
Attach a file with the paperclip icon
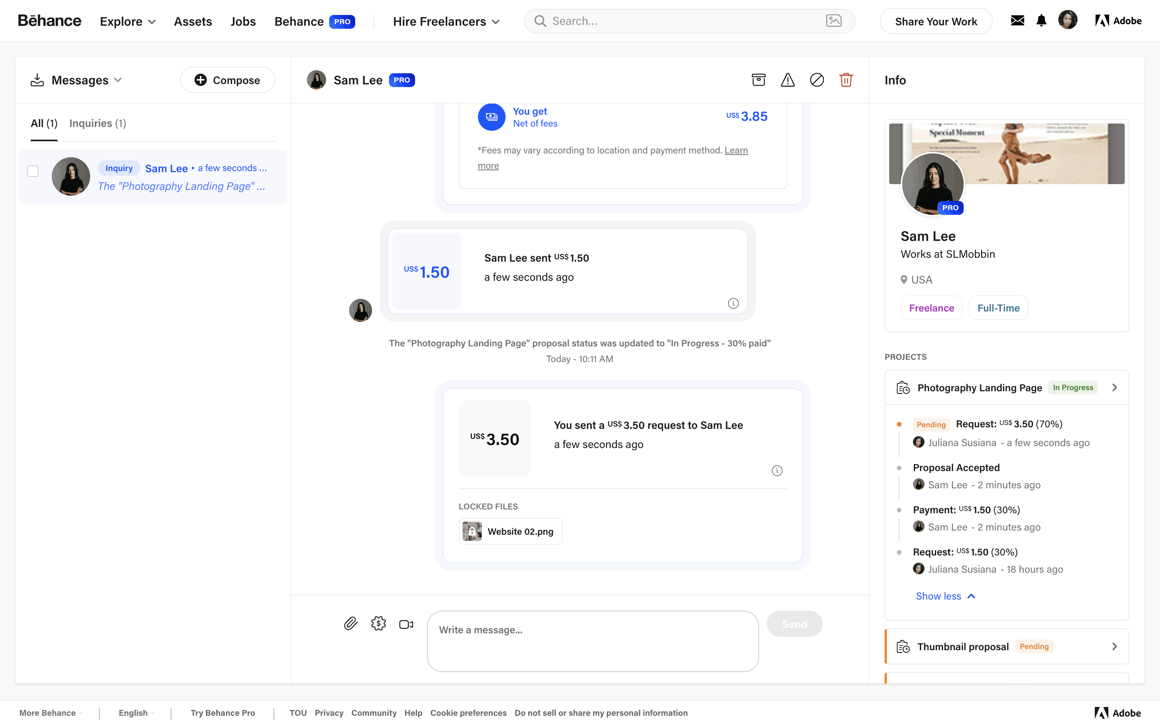click(350, 623)
